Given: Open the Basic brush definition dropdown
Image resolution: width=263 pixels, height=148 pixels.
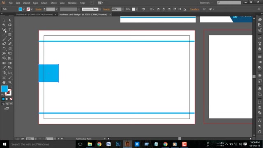Looking at the screenshot, I should pyautogui.click(x=100, y=9).
